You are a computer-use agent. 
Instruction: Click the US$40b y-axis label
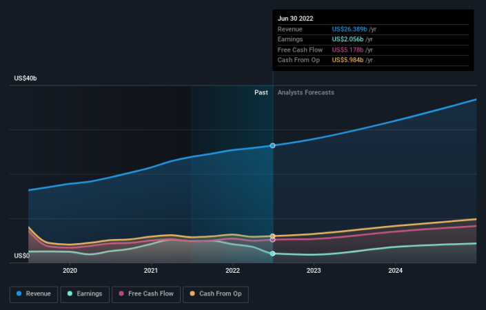tap(26, 79)
